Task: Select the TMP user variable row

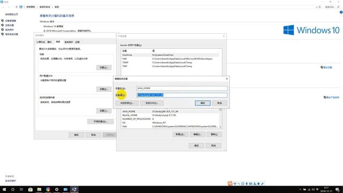Action: tap(170, 66)
